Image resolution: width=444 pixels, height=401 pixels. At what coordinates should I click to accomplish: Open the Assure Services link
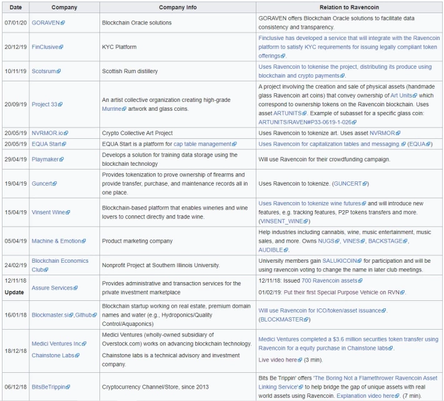tap(54, 288)
